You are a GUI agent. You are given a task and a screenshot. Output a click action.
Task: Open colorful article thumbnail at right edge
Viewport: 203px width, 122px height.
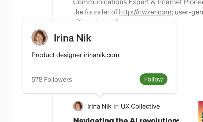(x=201, y=111)
